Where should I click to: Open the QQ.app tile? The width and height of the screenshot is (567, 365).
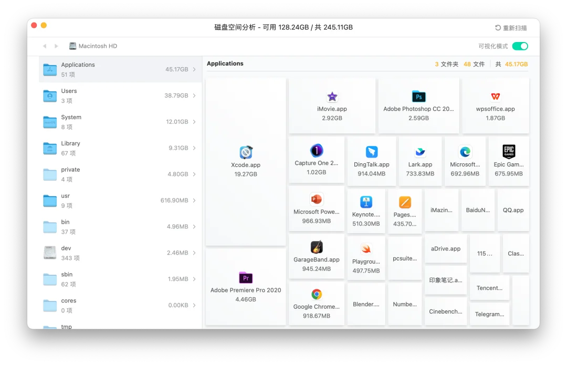pyautogui.click(x=513, y=210)
